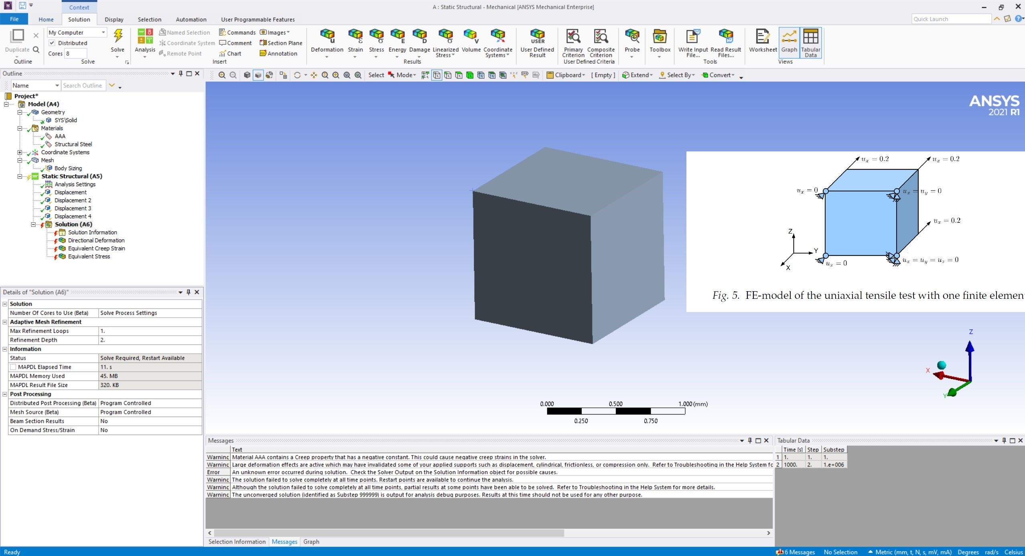Open the Damage results menu
This screenshot has height=556, width=1025.
pyautogui.click(x=419, y=43)
